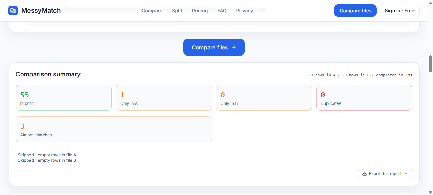Screen dimensions: 433x195
Task: Click the page vertical scrollbar thumb
Action: tap(431, 63)
